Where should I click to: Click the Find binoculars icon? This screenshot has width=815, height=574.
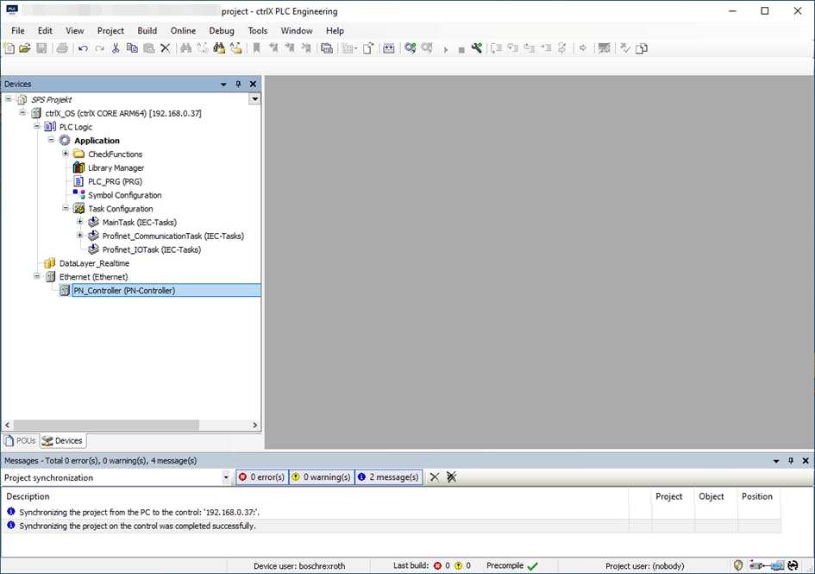click(x=185, y=48)
